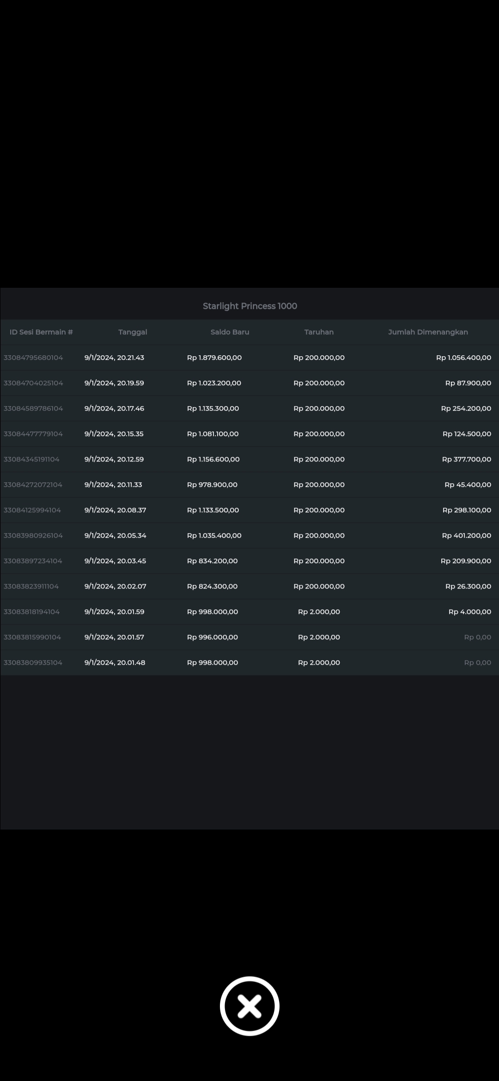Close the game history overlay
Viewport: 499px width, 1081px height.
[249, 1006]
